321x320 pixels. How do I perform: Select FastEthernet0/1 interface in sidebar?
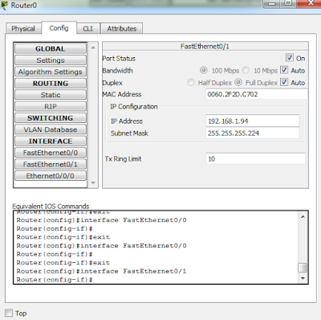(51, 164)
